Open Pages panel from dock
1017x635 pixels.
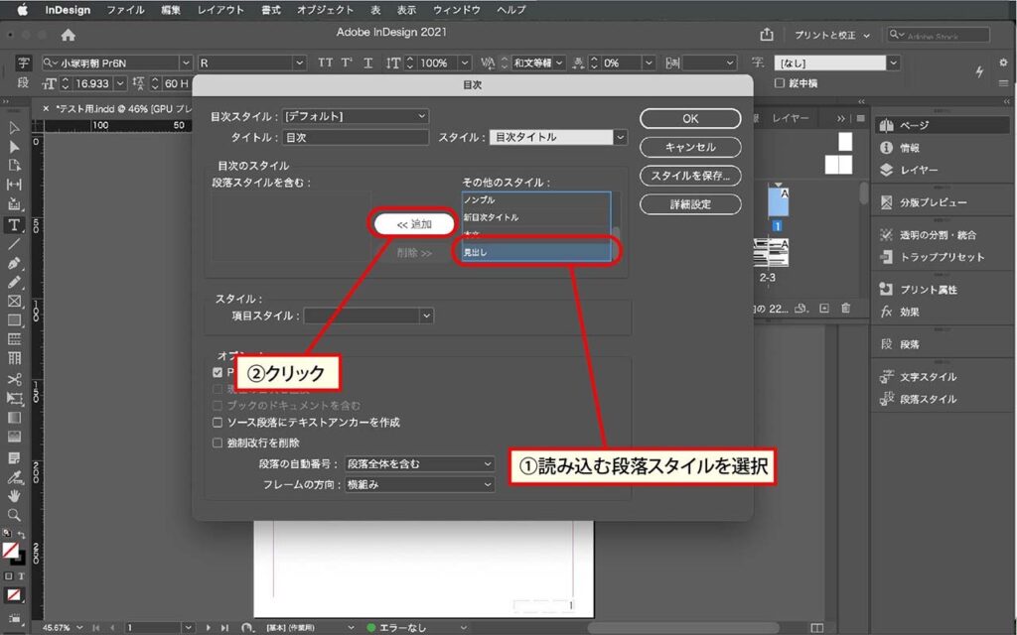[944, 126]
